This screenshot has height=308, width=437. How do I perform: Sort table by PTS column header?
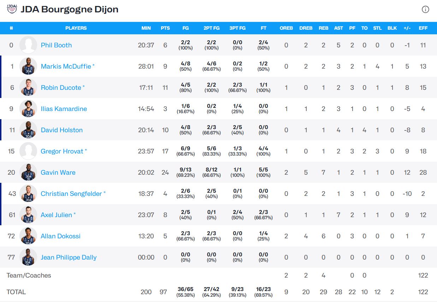pyautogui.click(x=165, y=28)
